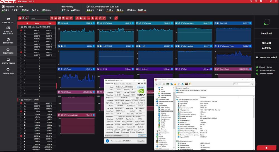This screenshot has width=279, height=152.
Task: Toggle checkbox of the 25,50 W sensor row
Action: [x=21, y=136]
